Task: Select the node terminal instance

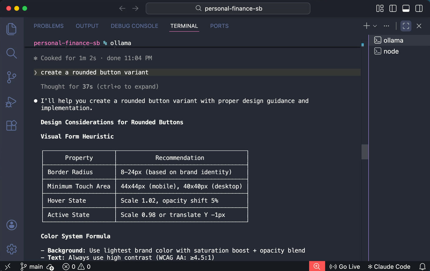Action: (x=399, y=51)
